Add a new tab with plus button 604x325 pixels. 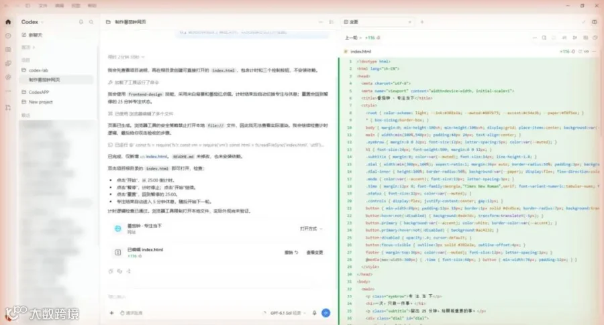click(422, 22)
